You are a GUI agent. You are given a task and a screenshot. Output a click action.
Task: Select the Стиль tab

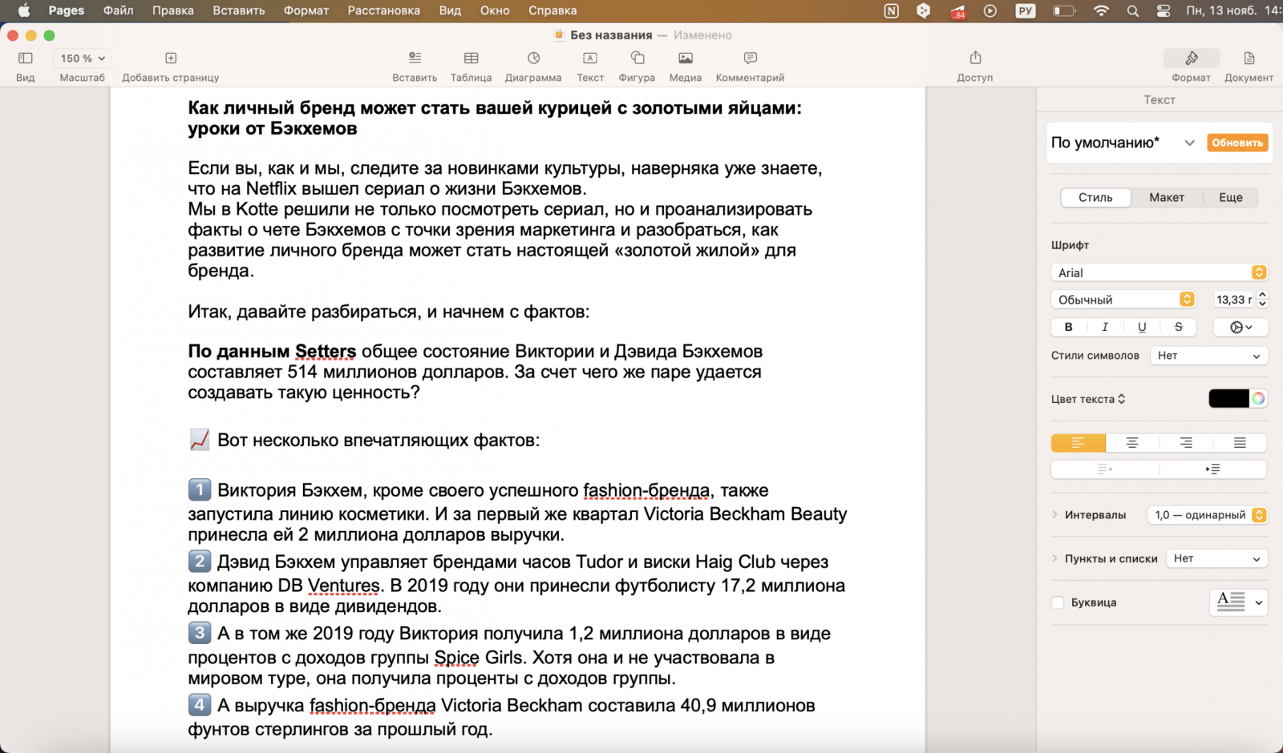[x=1095, y=198]
